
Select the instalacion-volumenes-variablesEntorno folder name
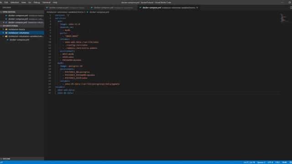tap(26, 36)
